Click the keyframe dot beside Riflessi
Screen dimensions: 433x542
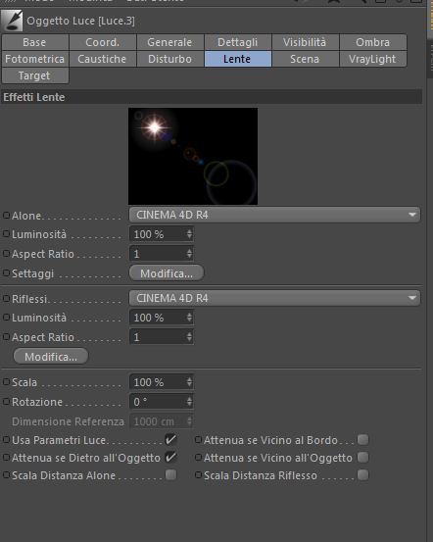coord(6,298)
